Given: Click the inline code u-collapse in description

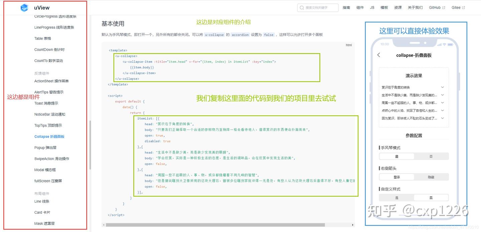Looking at the screenshot, I should click(x=214, y=35).
